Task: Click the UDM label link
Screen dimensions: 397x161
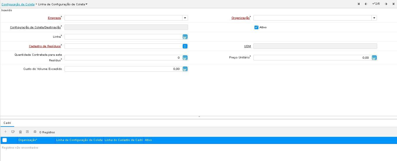Action: click(247, 46)
